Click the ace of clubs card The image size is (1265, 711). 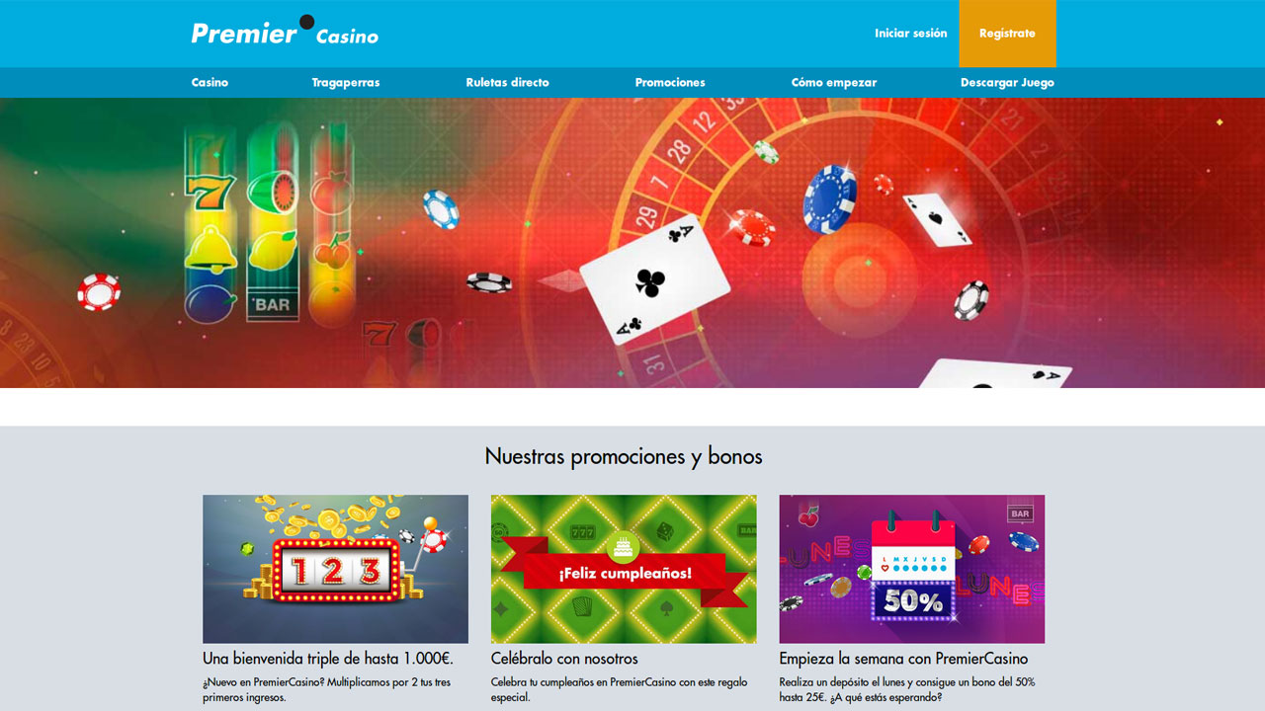coord(654,280)
